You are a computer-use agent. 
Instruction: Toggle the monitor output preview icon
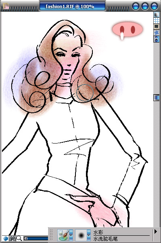[157, 26]
